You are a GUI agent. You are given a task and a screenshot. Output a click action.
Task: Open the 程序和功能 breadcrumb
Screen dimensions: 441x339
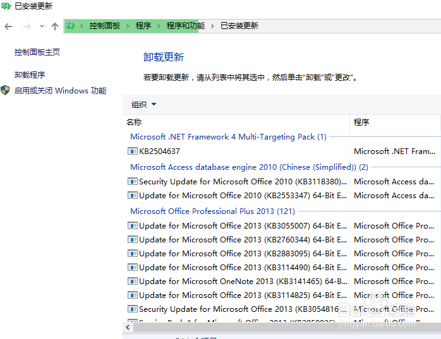coord(186,26)
